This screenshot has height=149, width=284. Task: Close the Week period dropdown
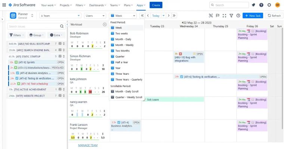click(123, 16)
